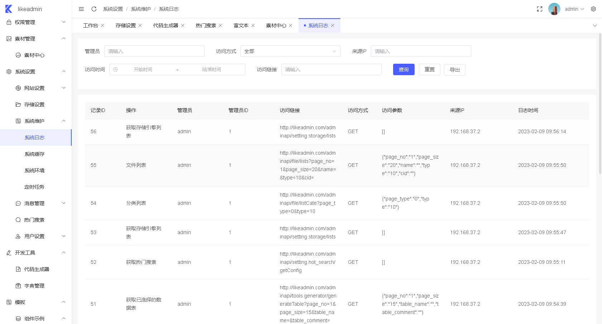Click the 导出 button
Image resolution: width=602 pixels, height=324 pixels.
point(455,70)
